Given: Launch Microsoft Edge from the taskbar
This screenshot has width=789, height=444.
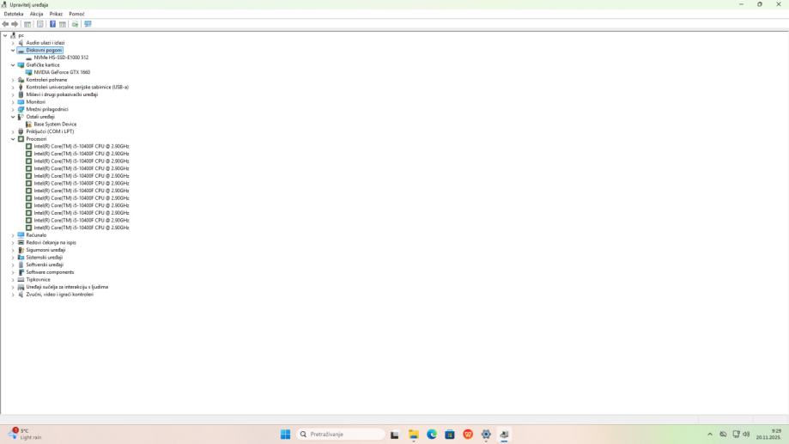Looking at the screenshot, I should click(432, 435).
